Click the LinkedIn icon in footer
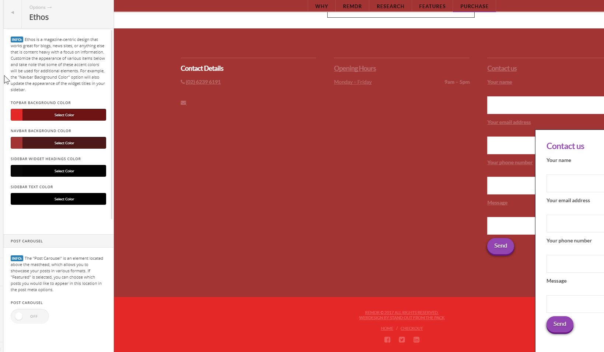This screenshot has height=352, width=604. click(416, 340)
